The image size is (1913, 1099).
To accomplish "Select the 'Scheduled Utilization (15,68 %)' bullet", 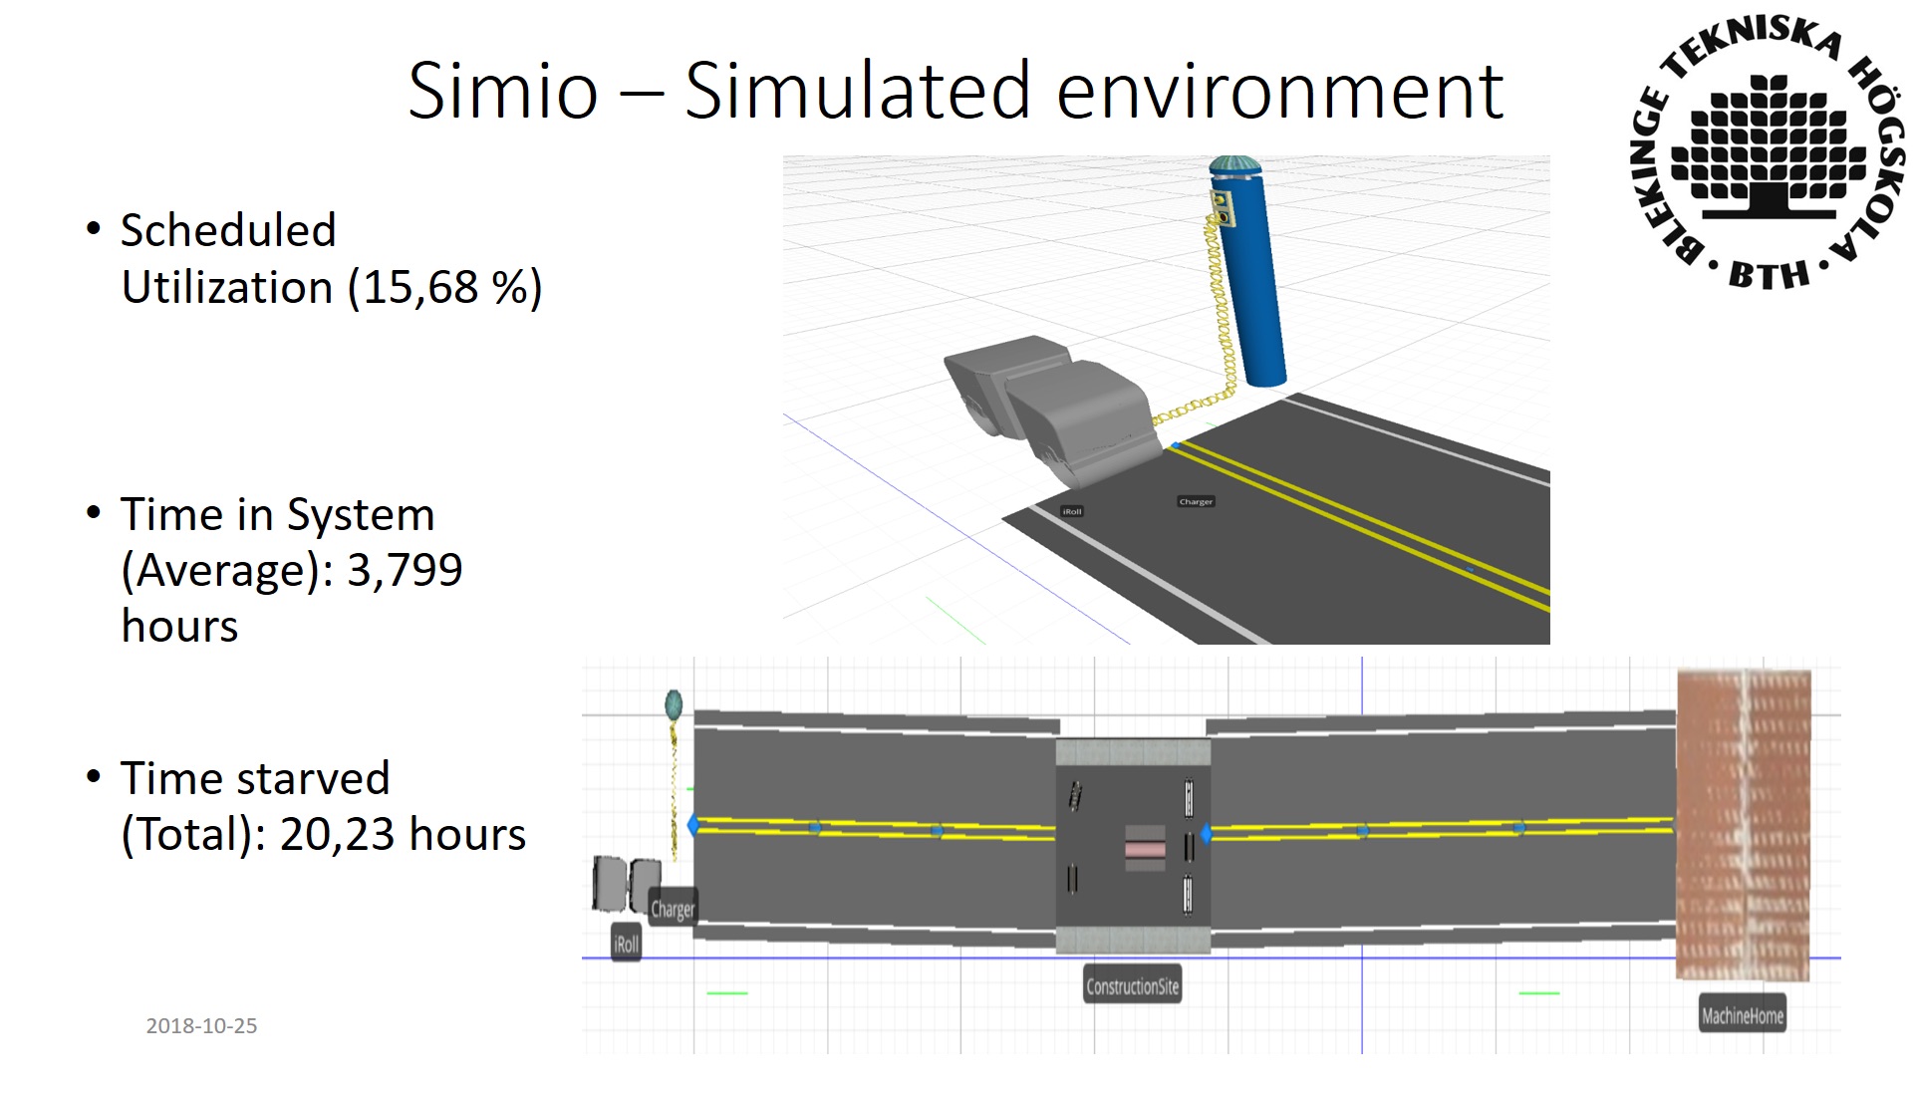I will (x=331, y=258).
